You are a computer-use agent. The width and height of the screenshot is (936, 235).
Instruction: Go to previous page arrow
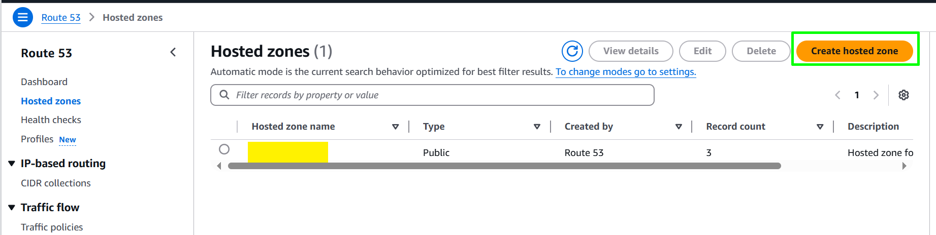pyautogui.click(x=837, y=95)
